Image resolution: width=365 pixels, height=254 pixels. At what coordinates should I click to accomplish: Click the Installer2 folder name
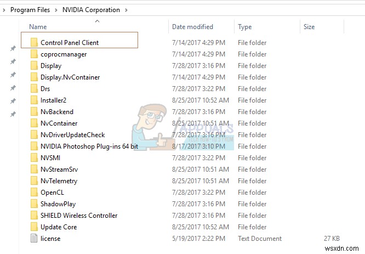coord(53,100)
